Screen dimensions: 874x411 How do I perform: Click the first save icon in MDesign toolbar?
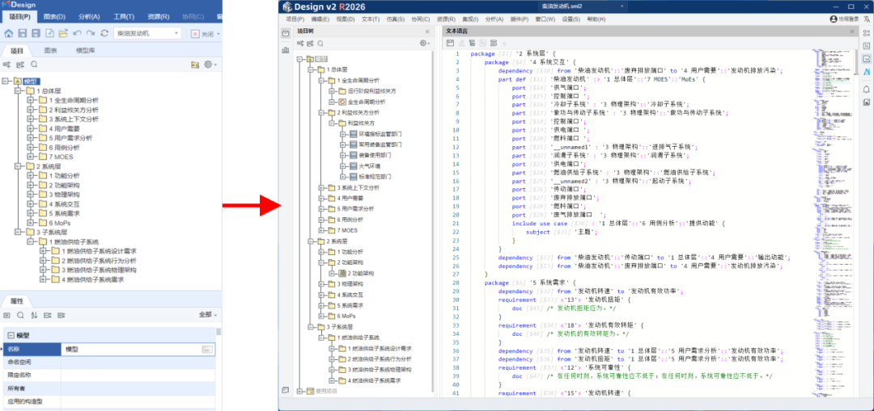[23, 33]
